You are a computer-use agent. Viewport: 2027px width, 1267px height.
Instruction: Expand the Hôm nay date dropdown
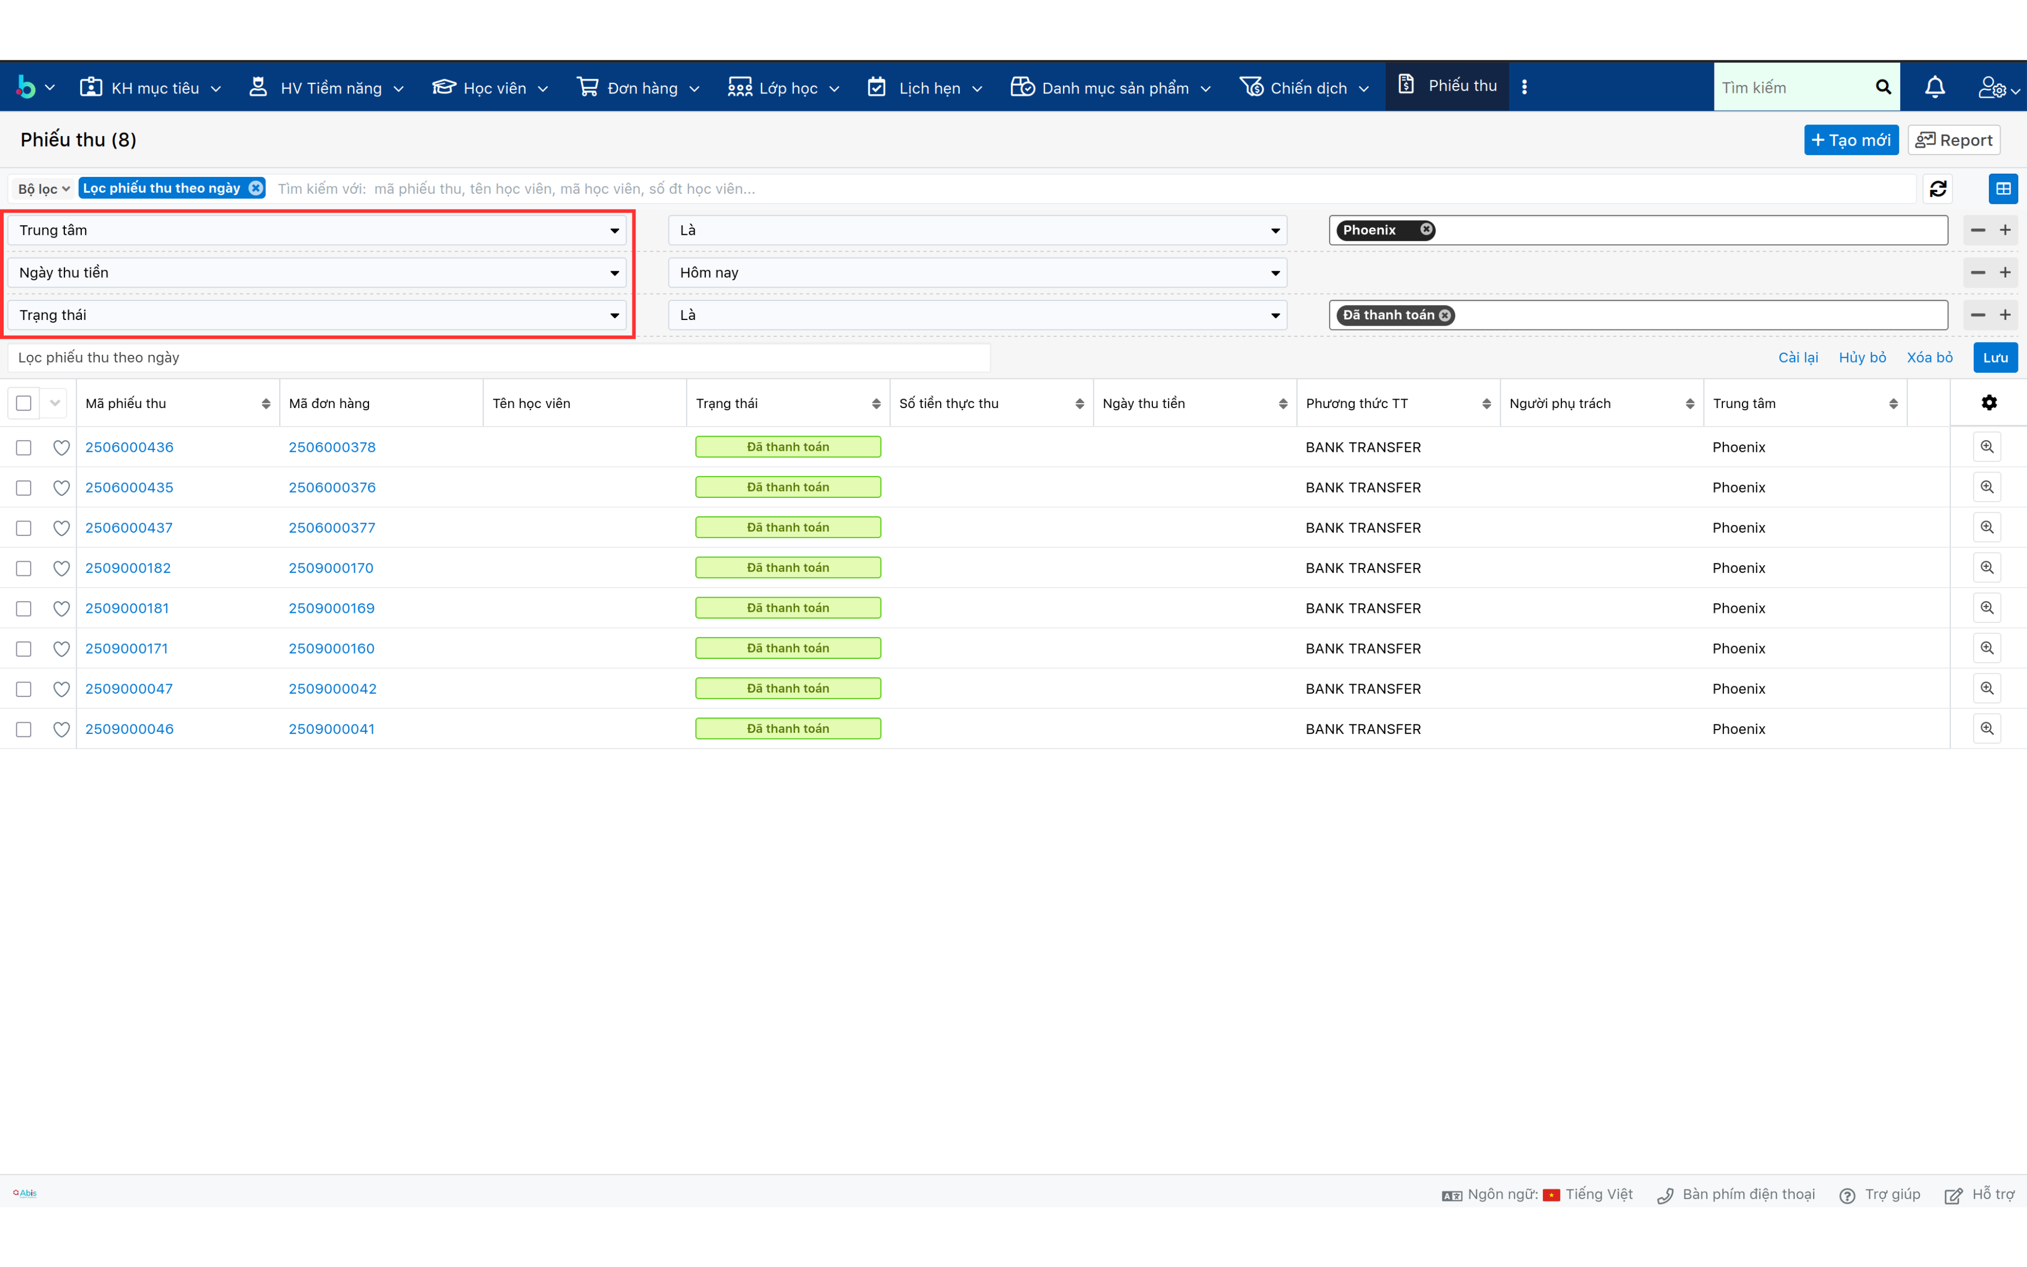(x=977, y=272)
